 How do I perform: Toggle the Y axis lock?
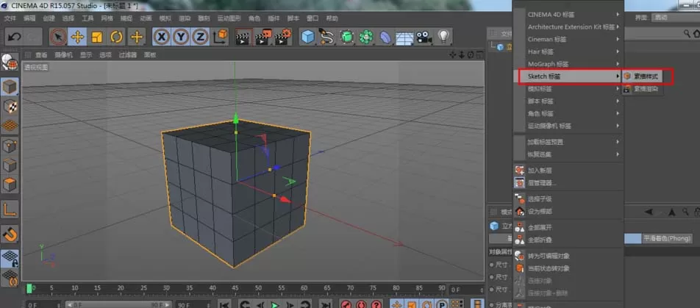[181, 37]
